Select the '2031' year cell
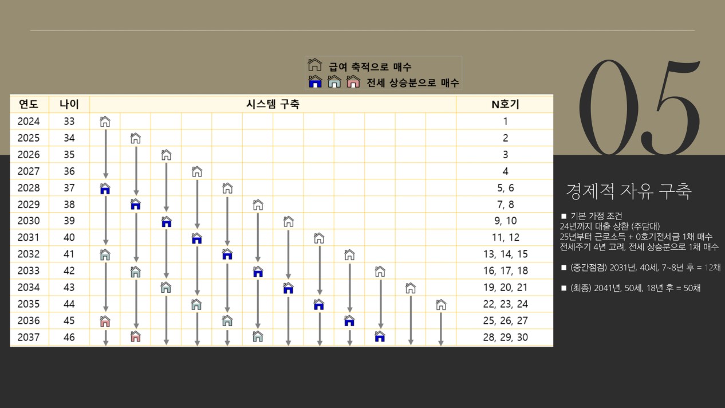The image size is (725, 408). point(29,238)
